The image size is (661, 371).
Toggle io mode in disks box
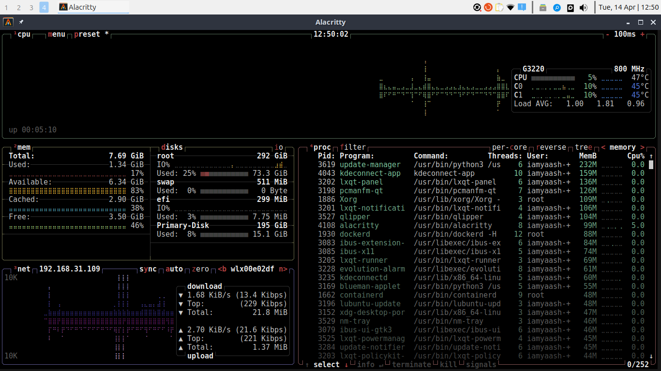[279, 147]
